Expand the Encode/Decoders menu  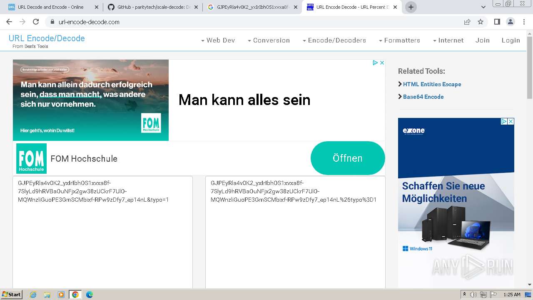(334, 40)
